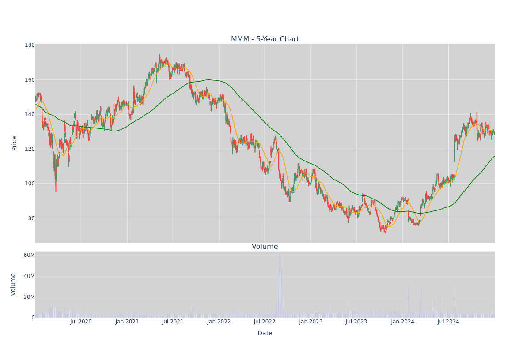Click the "Jul 2020" date tick
This screenshot has height=353, width=530.
coord(81,322)
